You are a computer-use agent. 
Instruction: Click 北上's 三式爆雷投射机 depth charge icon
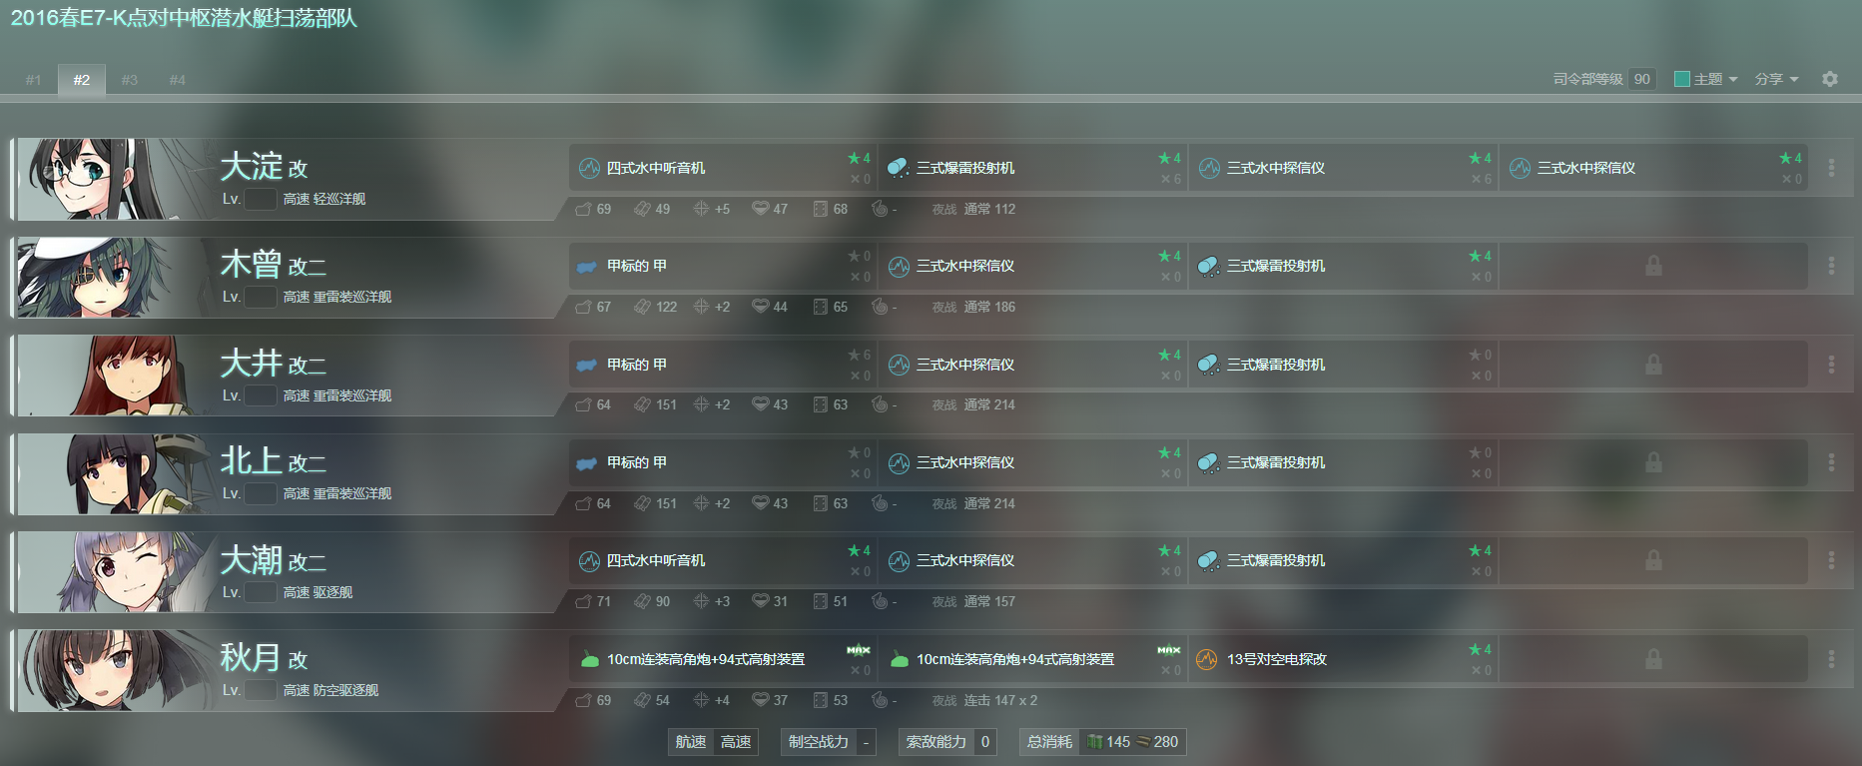click(1208, 462)
